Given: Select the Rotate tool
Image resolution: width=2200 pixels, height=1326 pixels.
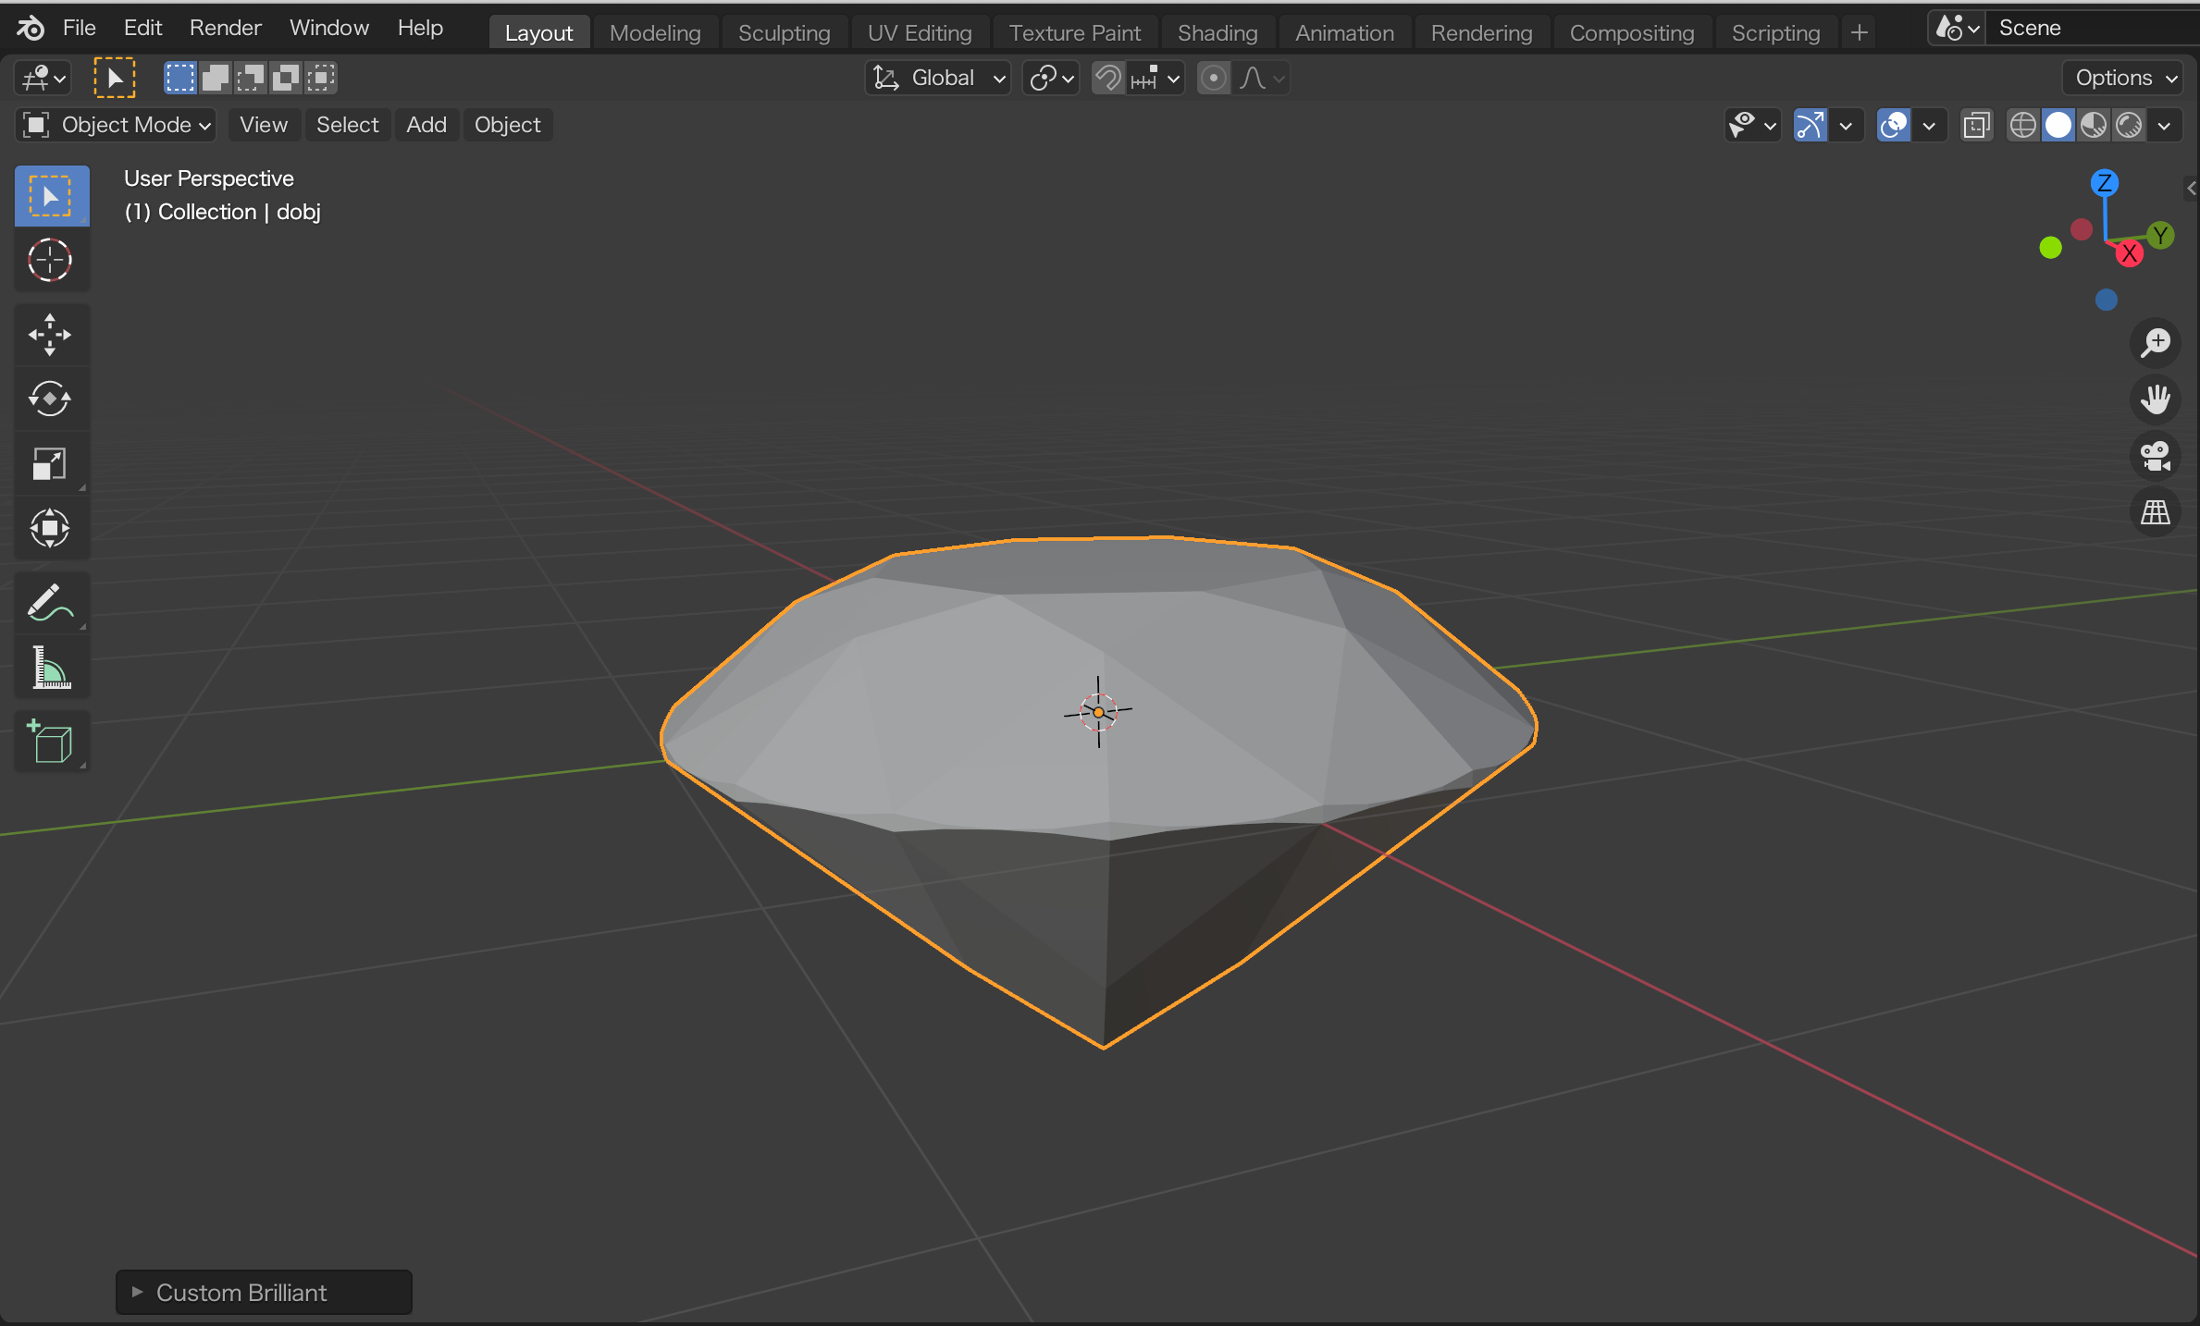Looking at the screenshot, I should pyautogui.click(x=50, y=399).
